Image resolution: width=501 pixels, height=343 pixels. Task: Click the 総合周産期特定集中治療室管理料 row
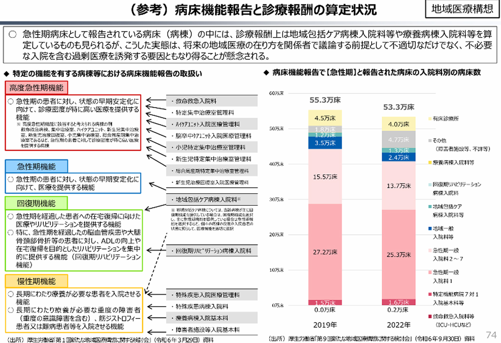click(x=212, y=171)
